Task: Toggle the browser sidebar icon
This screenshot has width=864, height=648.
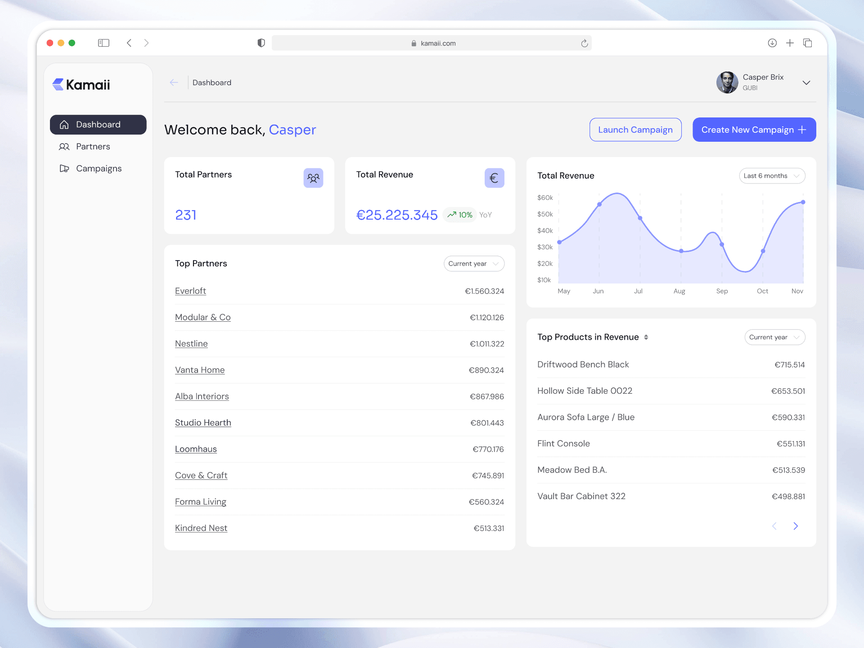Action: coord(103,43)
